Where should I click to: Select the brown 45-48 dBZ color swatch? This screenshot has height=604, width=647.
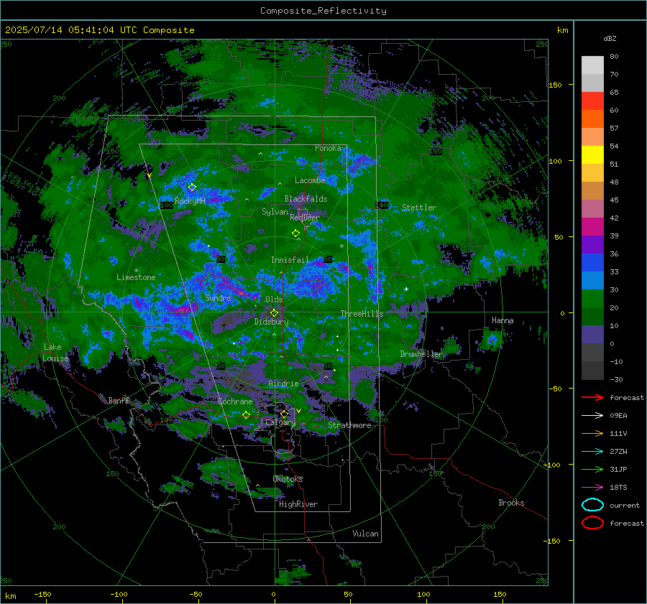click(x=592, y=191)
